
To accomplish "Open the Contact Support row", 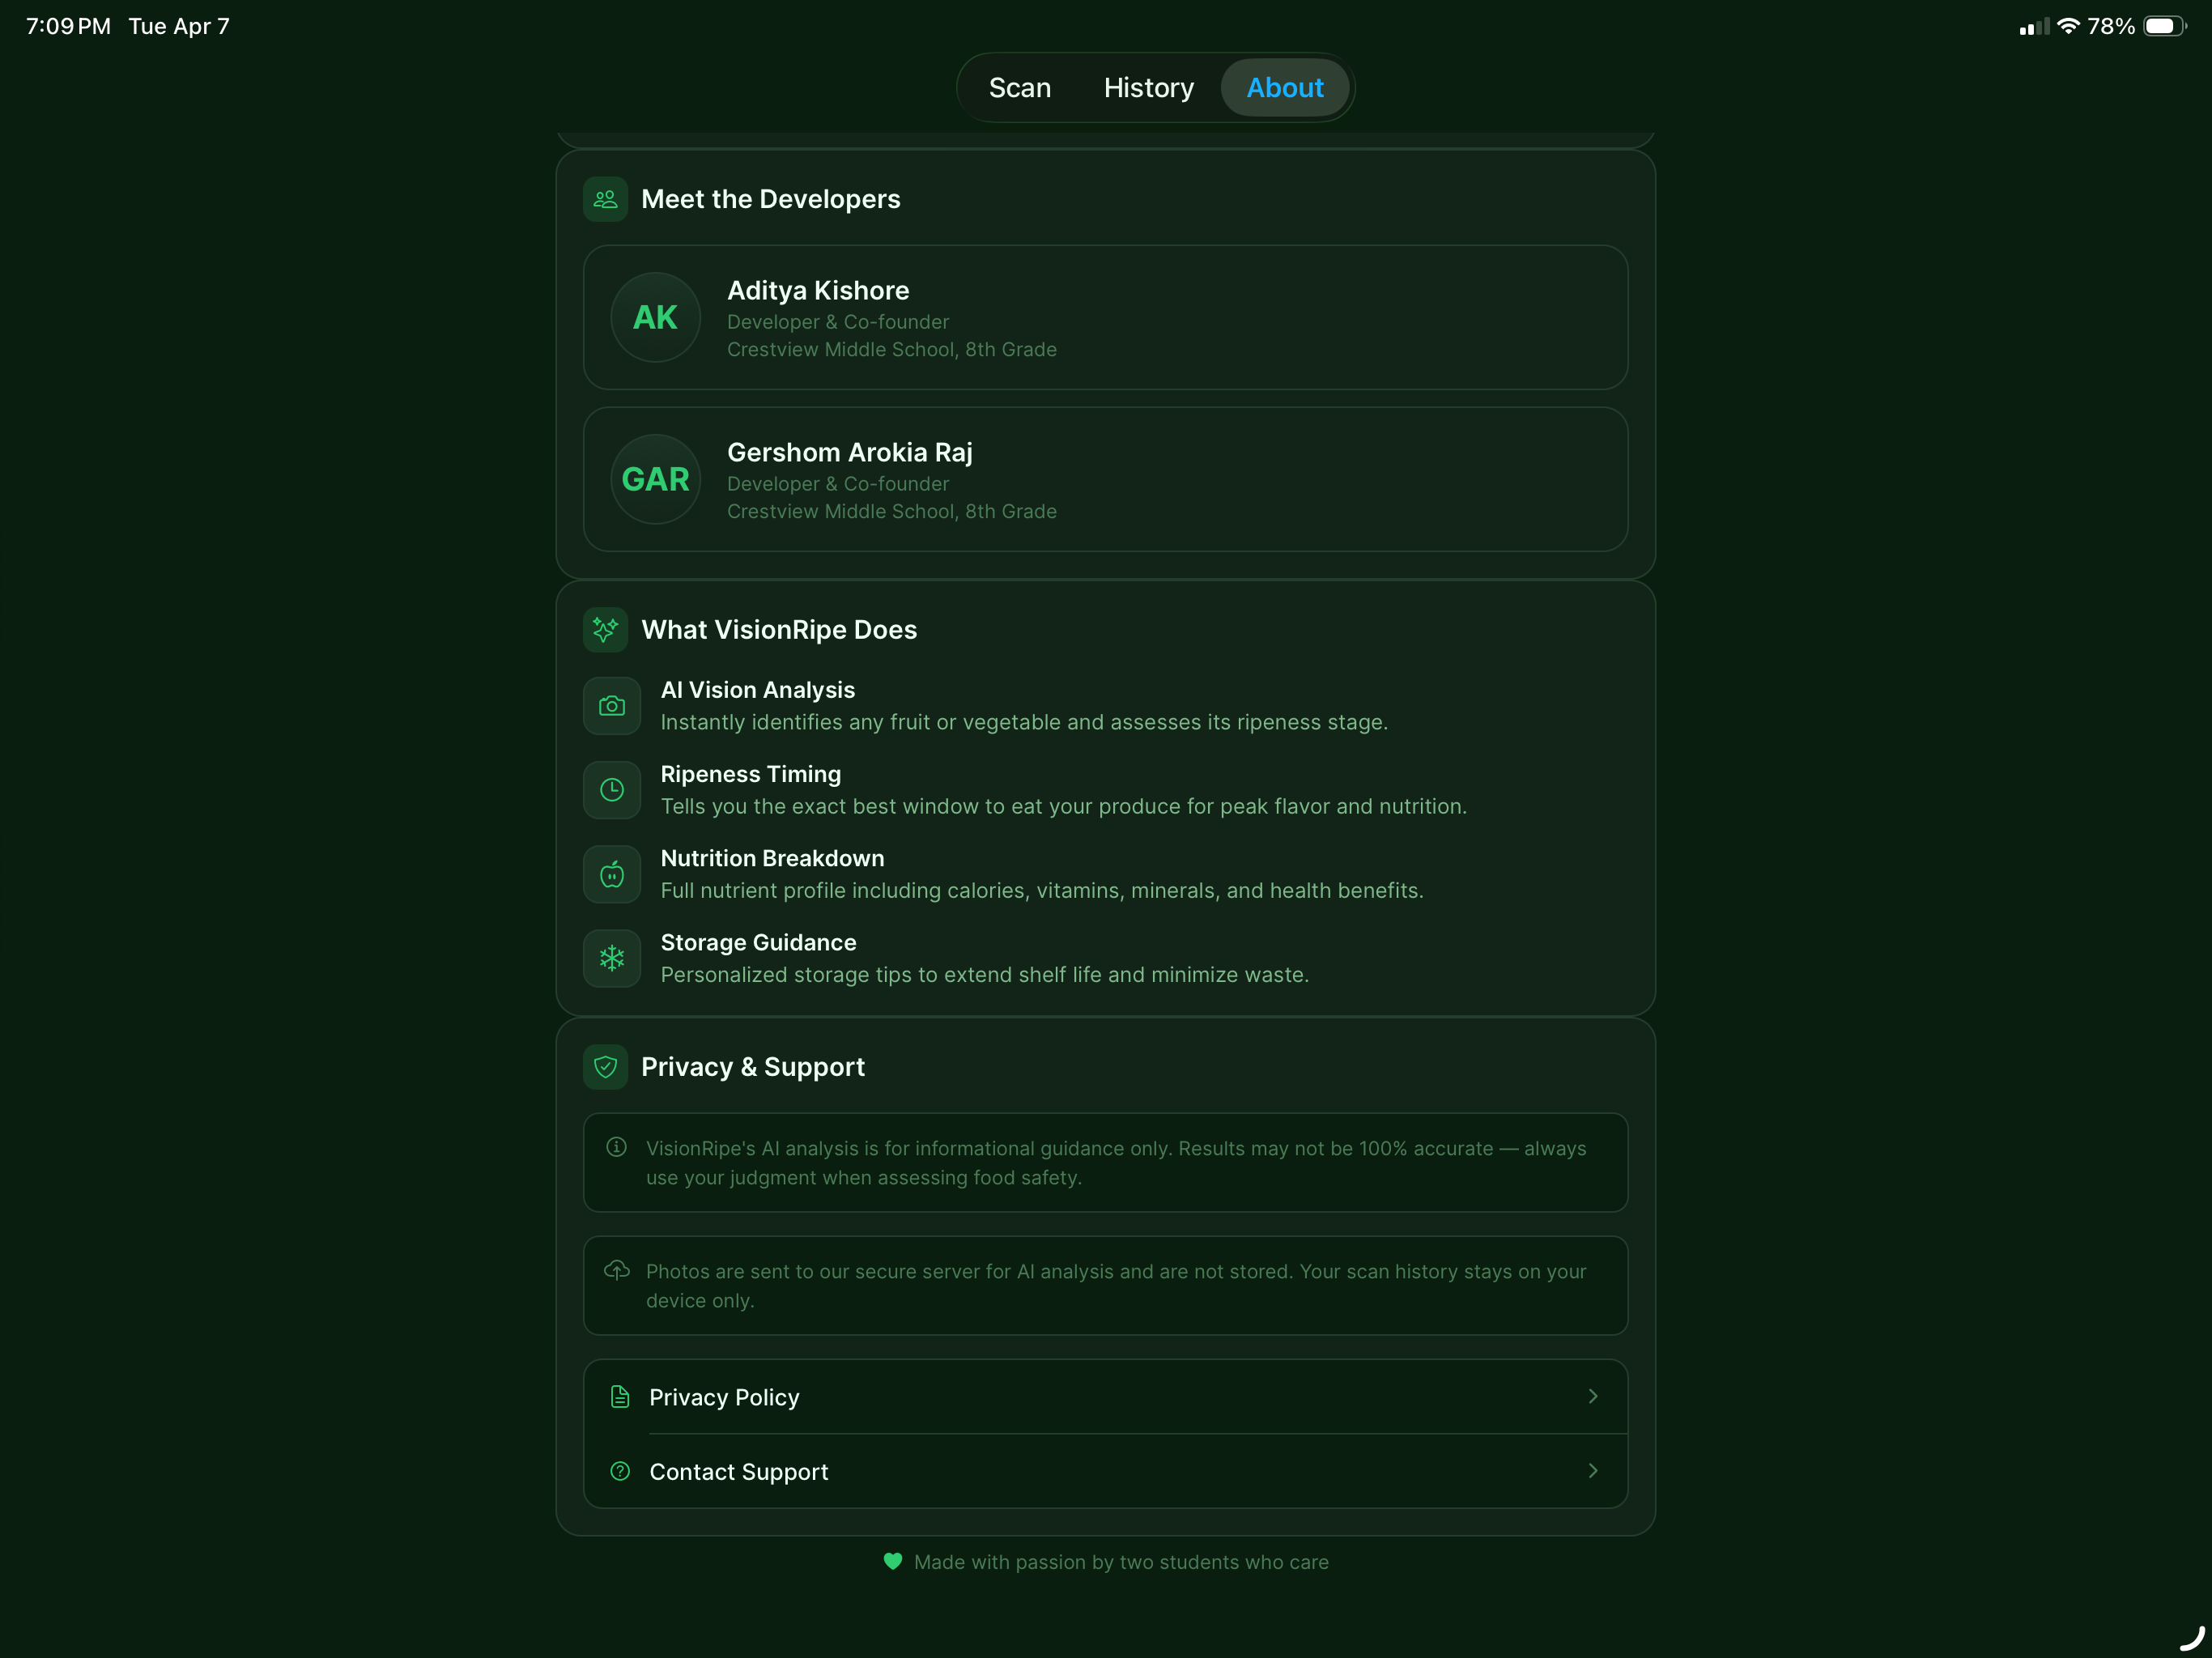I will point(1105,1471).
